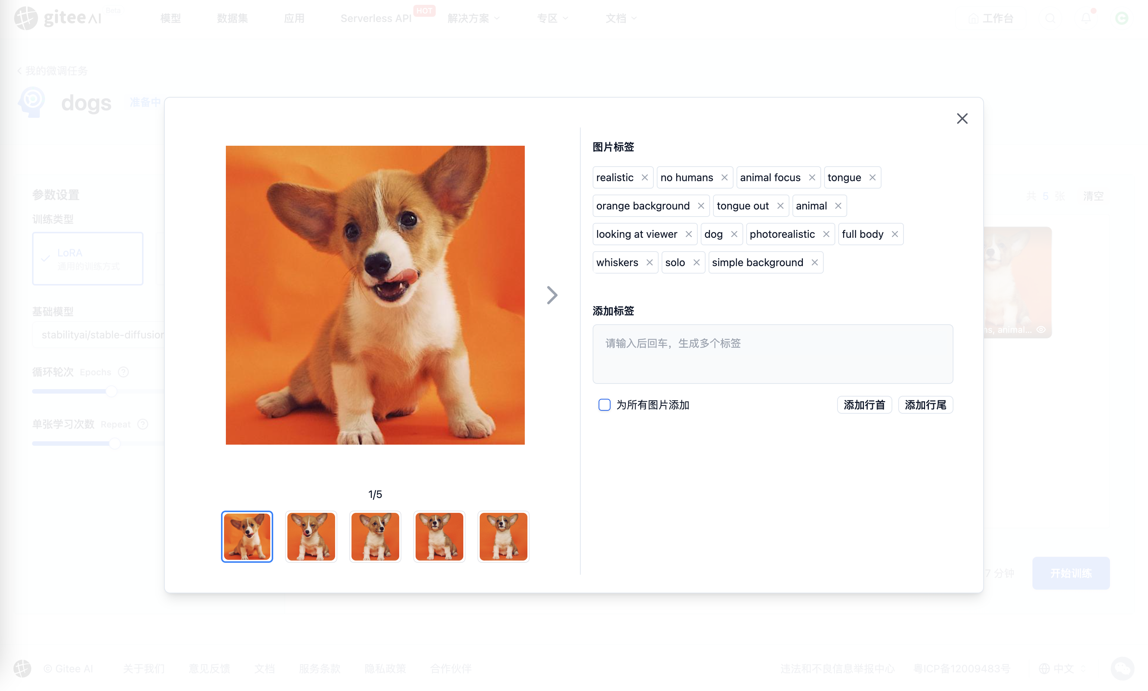Click 清空 to clear images
This screenshot has width=1148, height=691.
click(x=1093, y=196)
